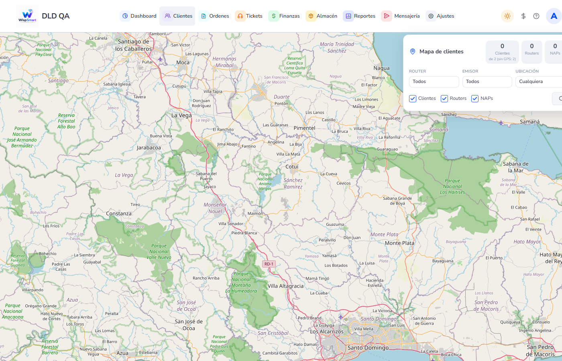Screen dimensions: 562x361
Task: Navigate to Finanzas
Action: pos(285,16)
